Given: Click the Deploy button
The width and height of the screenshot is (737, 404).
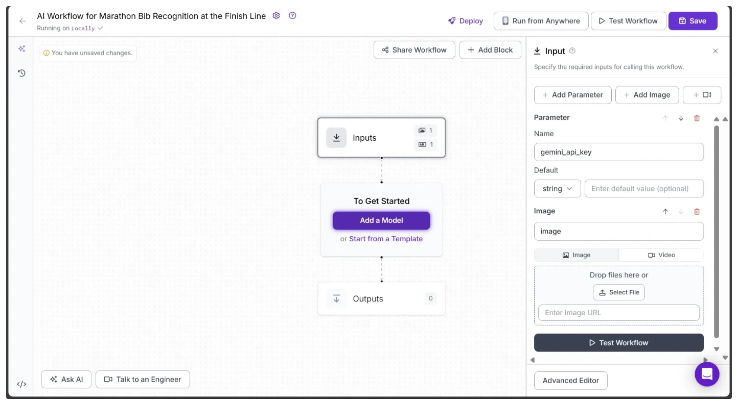Looking at the screenshot, I should [x=466, y=21].
